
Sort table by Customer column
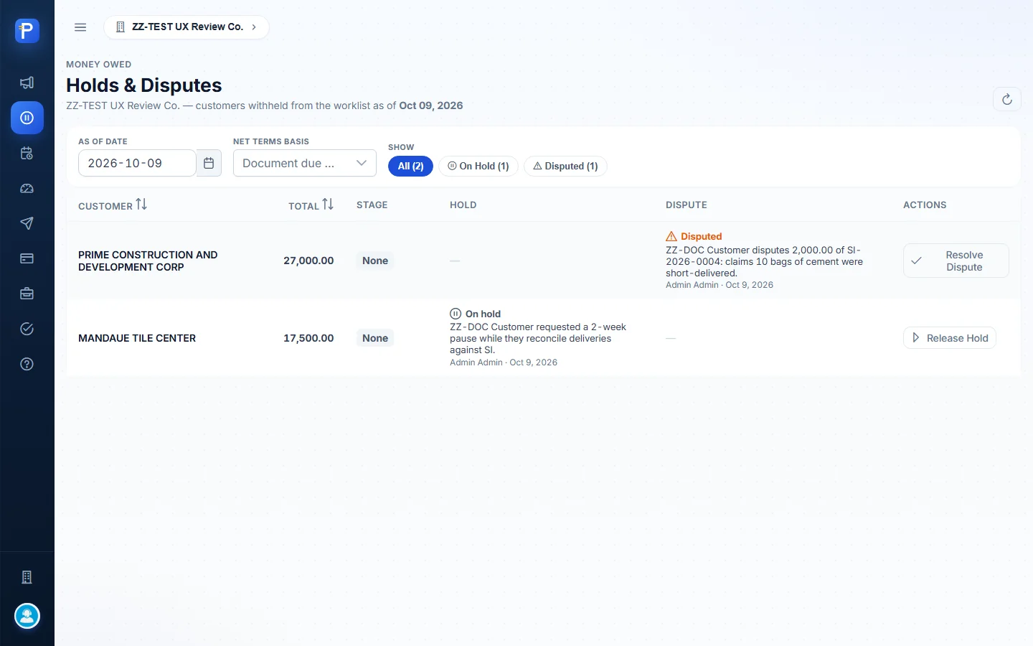click(113, 205)
